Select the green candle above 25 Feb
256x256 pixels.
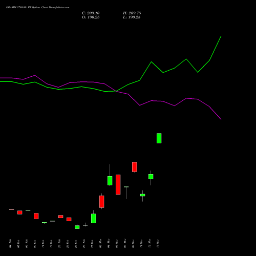click(x=77, y=227)
